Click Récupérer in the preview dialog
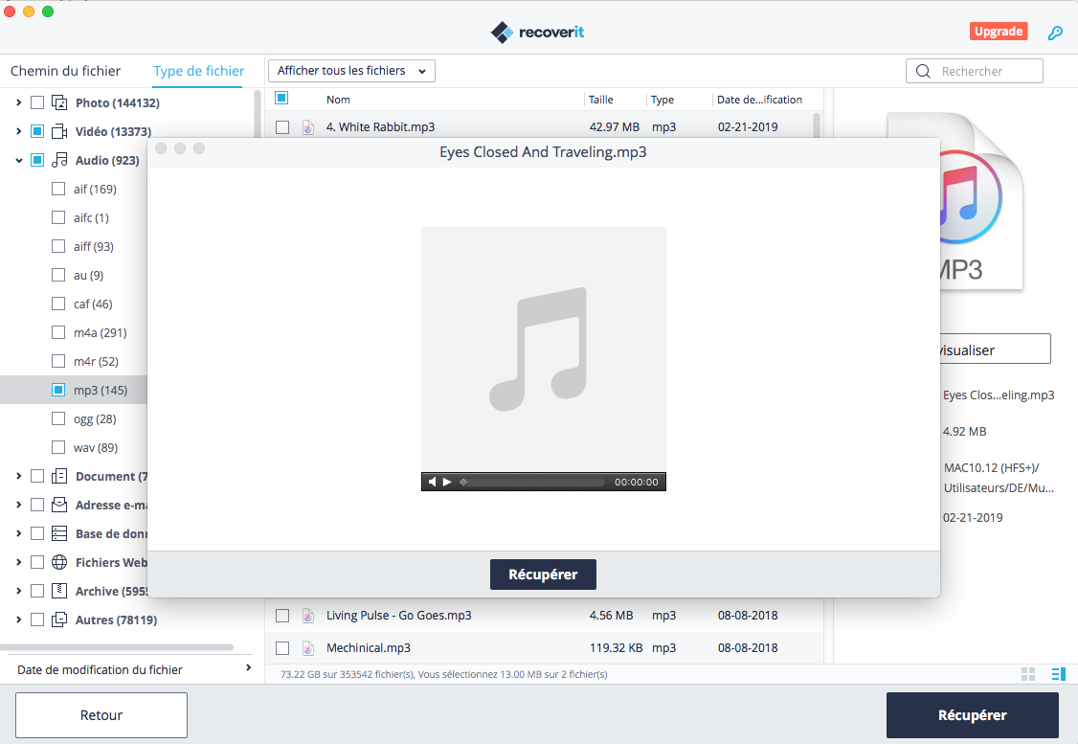This screenshot has width=1078, height=744. click(x=543, y=575)
